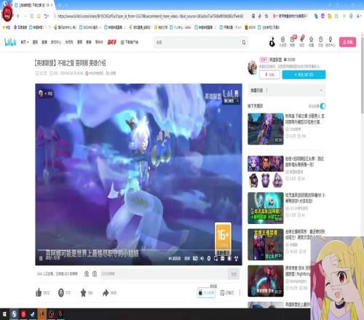Click the star favorite icon below the video

point(83,293)
